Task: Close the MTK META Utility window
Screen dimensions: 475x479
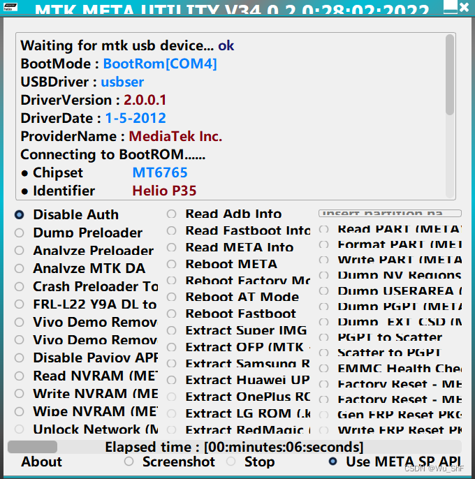Action: click(x=464, y=7)
